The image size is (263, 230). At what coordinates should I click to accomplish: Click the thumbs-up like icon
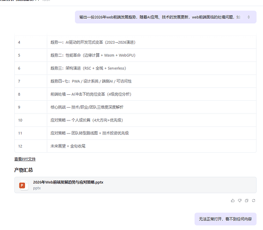tap(233, 201)
